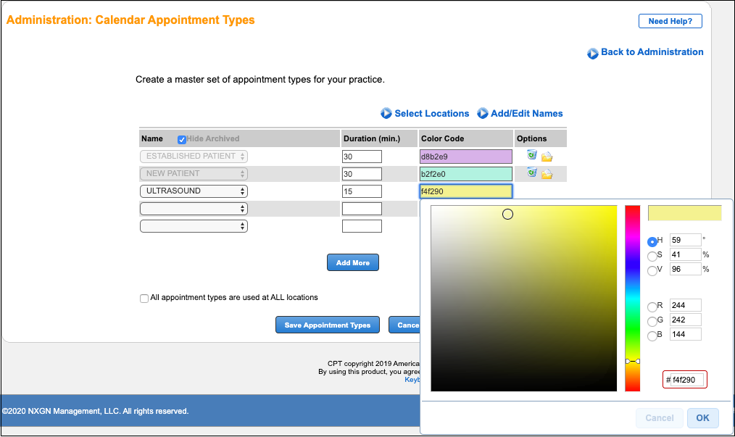The height and width of the screenshot is (437, 735).
Task: Click the arrow beside Back to Administration
Action: click(593, 52)
